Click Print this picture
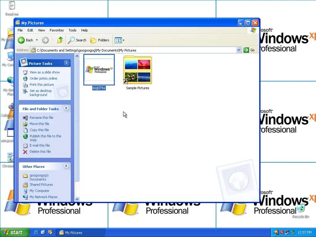This screenshot has width=316, height=237. click(42, 85)
